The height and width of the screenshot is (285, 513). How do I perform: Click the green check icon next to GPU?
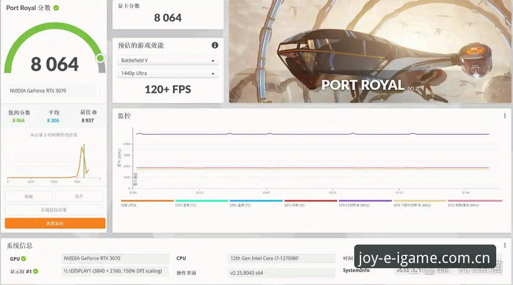pyautogui.click(x=24, y=258)
